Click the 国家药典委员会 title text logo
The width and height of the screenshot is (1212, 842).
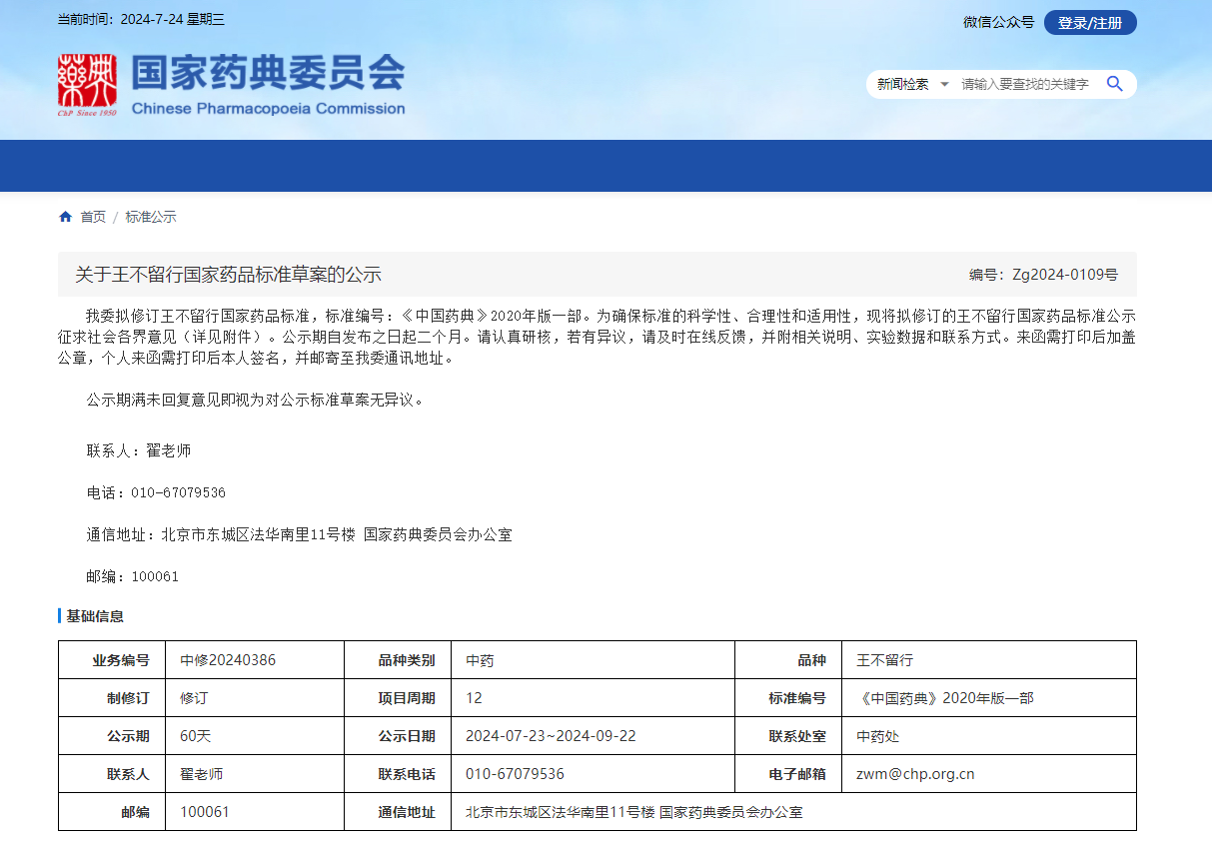click(x=268, y=73)
